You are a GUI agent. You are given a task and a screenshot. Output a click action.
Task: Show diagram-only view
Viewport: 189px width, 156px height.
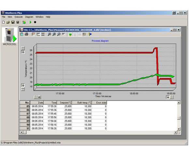point(33,34)
